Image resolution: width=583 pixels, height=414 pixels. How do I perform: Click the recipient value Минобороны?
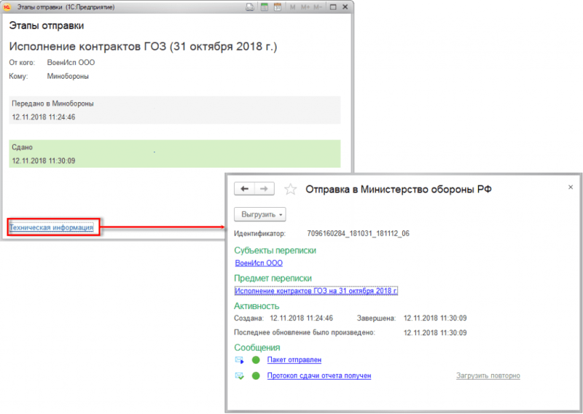pos(68,77)
